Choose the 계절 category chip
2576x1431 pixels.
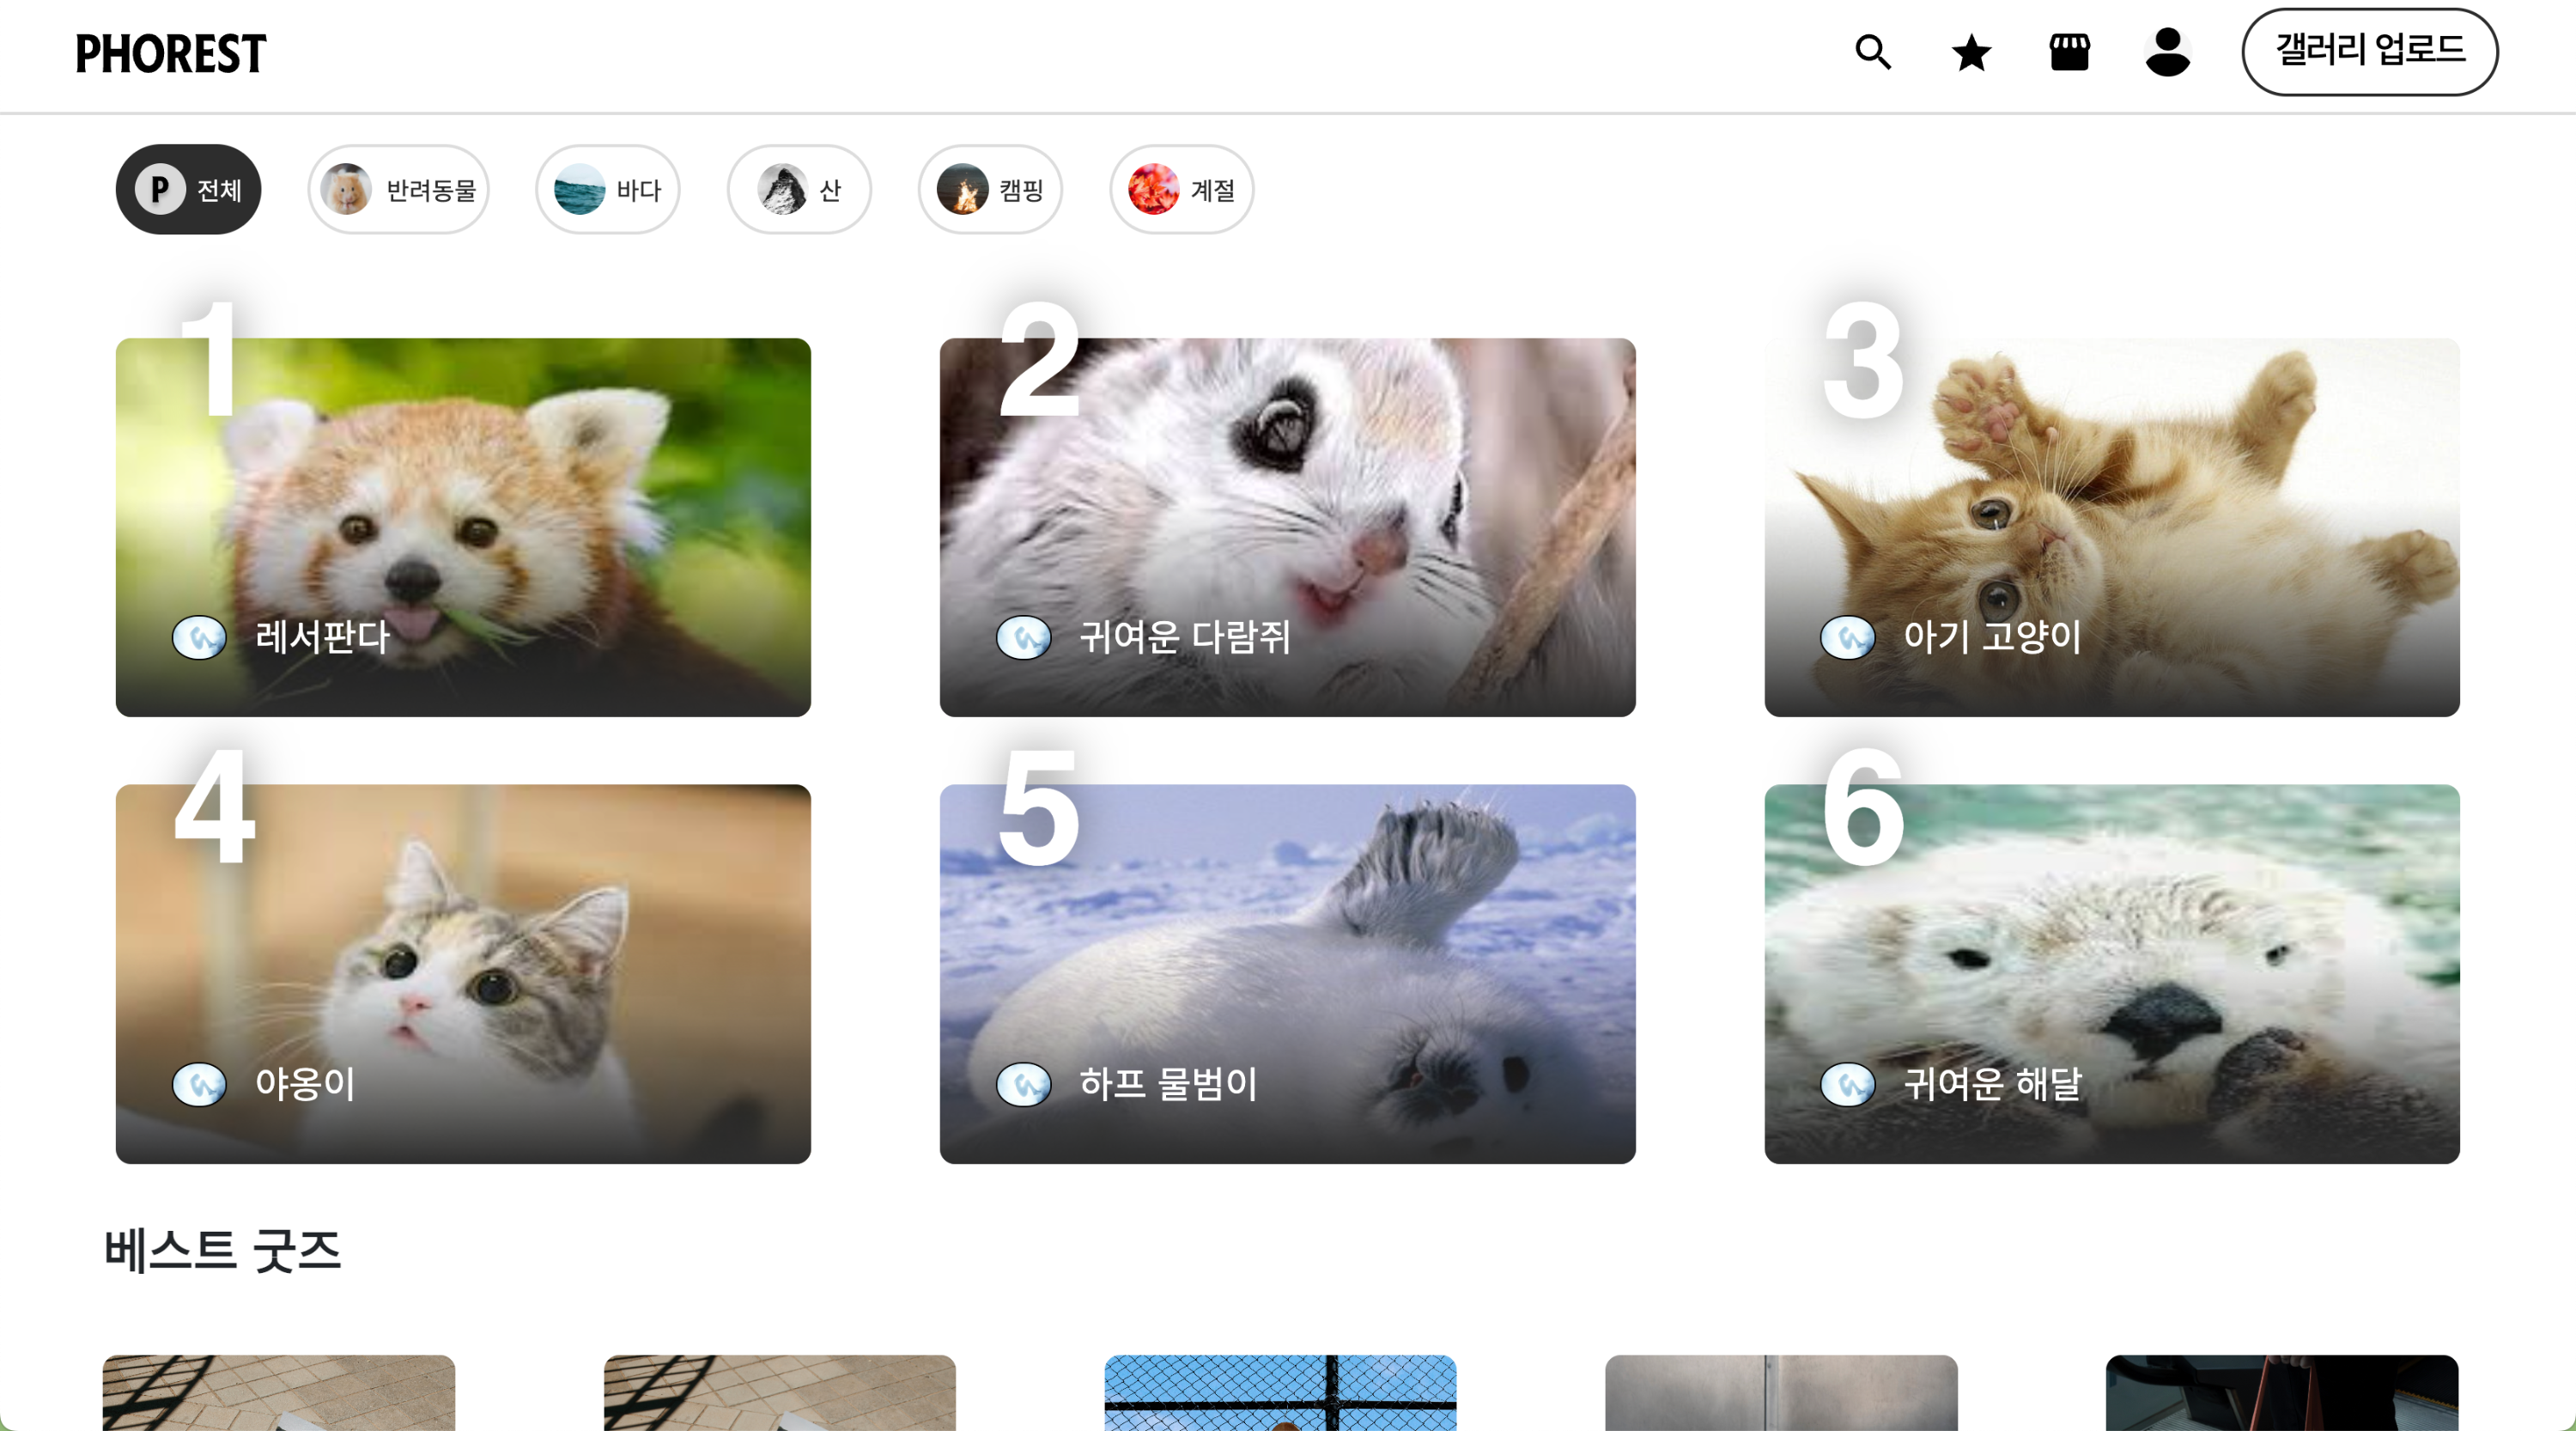coord(1181,189)
